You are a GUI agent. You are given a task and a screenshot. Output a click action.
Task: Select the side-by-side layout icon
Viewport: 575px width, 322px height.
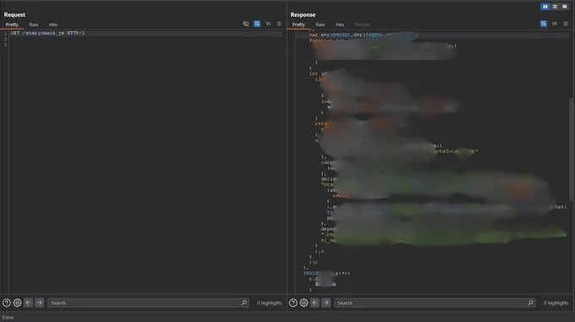pyautogui.click(x=545, y=7)
